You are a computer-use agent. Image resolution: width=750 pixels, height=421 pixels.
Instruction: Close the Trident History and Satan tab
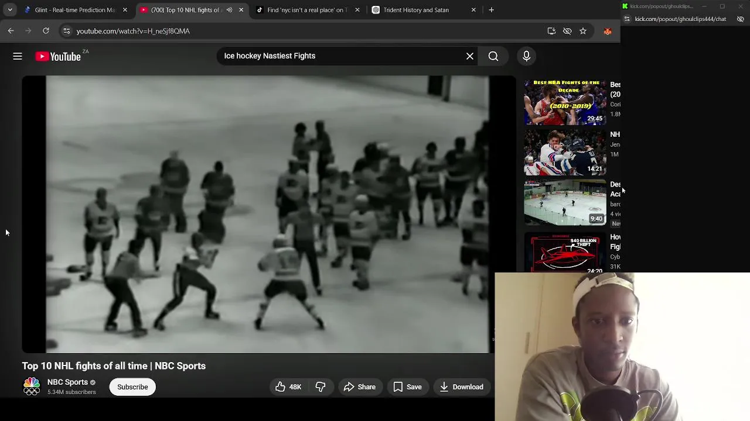pyautogui.click(x=473, y=10)
